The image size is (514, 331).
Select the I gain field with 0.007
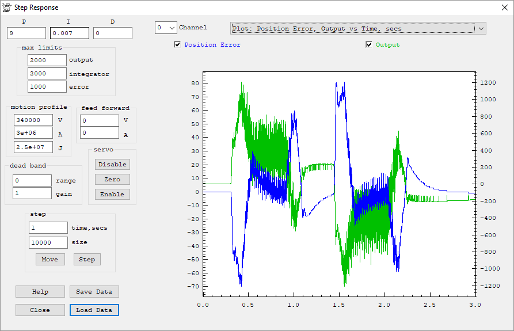pyautogui.click(x=69, y=33)
